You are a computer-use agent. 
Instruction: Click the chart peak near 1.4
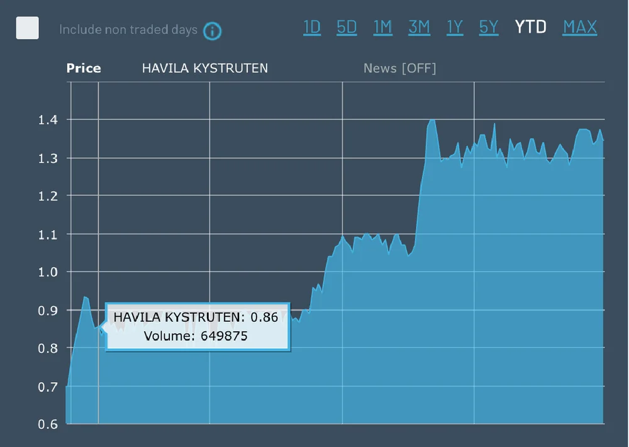click(432, 120)
